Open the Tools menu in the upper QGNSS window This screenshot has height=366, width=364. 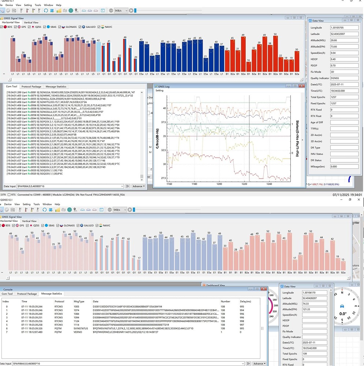(38, 5)
